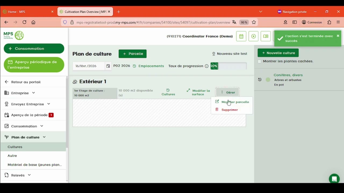Viewport: 344px width, 193px height.
Task: Open the Gérer dropdown
Action: 227,92
